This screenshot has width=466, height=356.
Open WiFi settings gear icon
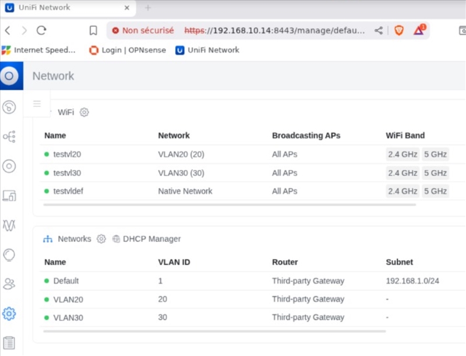[x=84, y=112]
